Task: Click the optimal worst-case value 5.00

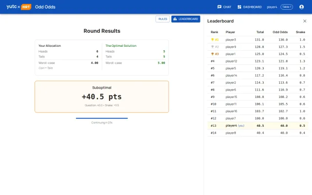Action: 161,63
